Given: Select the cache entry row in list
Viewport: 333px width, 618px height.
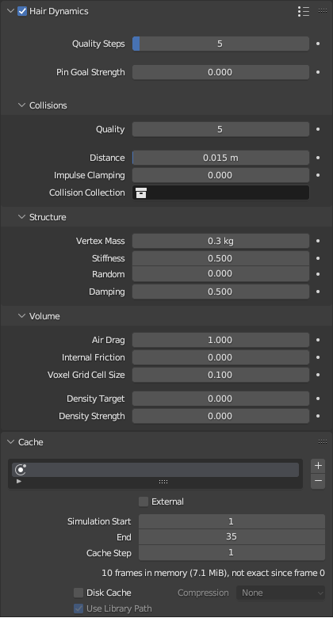Looking at the screenshot, I should click(155, 469).
